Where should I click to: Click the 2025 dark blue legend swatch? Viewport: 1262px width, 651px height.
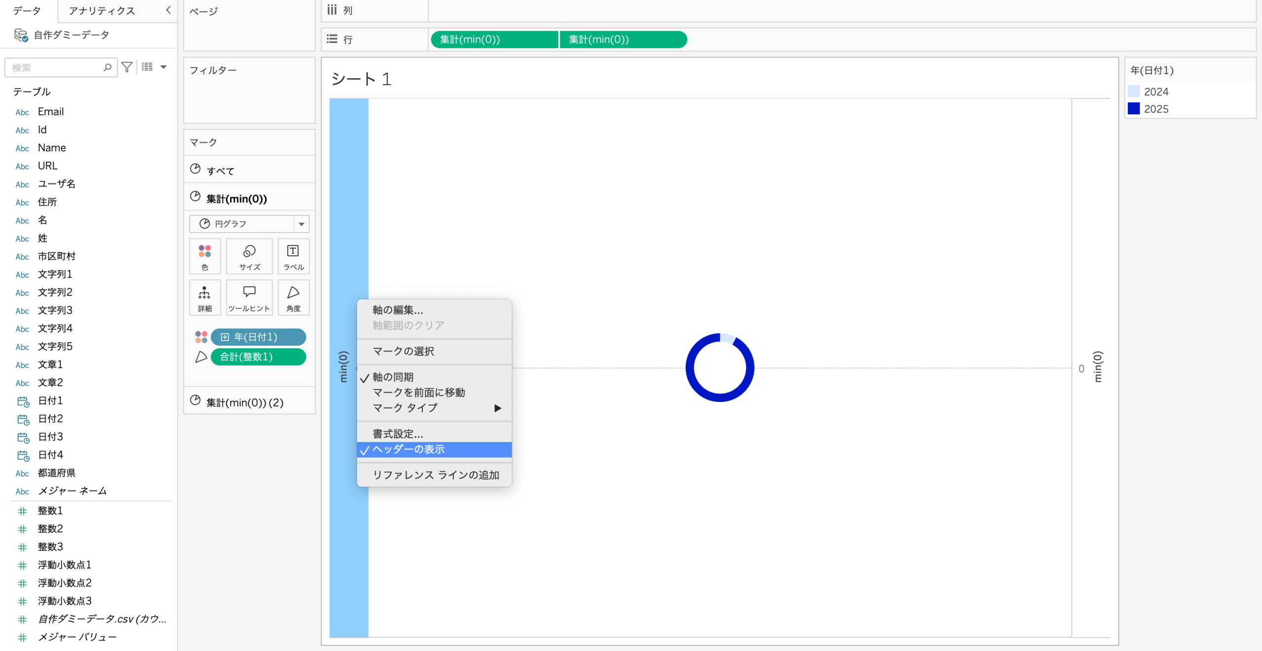pos(1134,108)
